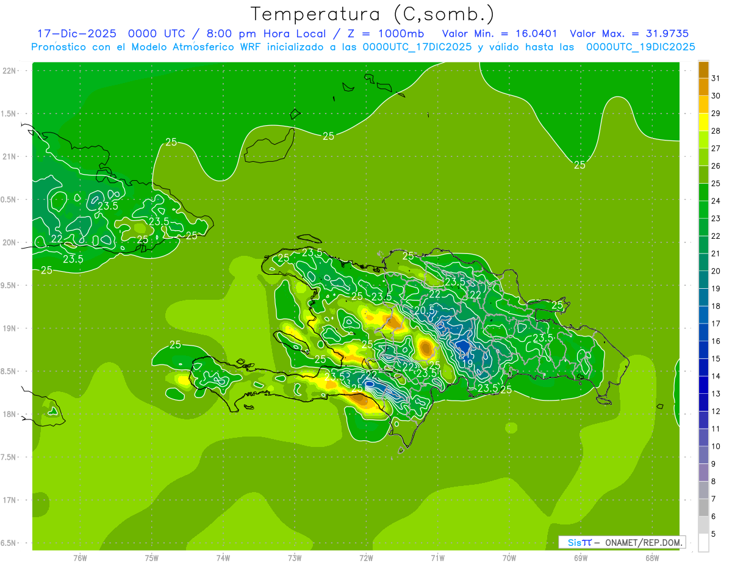
Task: Click the "75W" longitude axis label
Action: click(152, 558)
